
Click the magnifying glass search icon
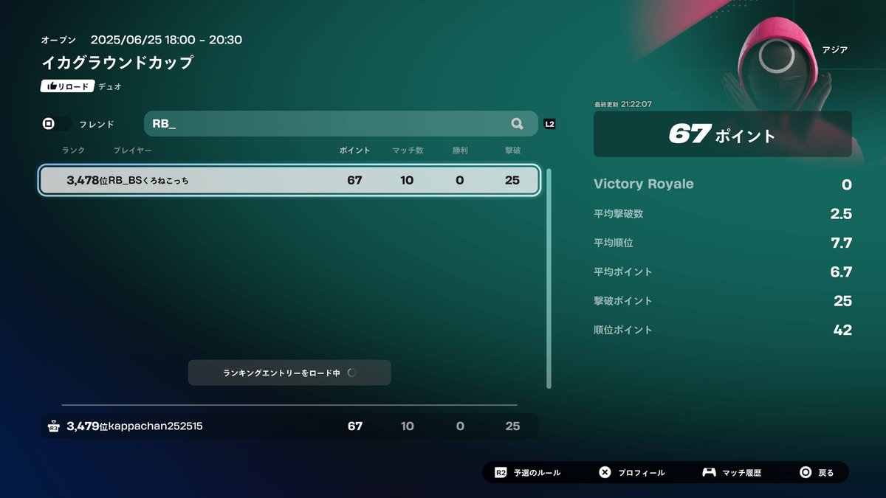click(x=518, y=124)
